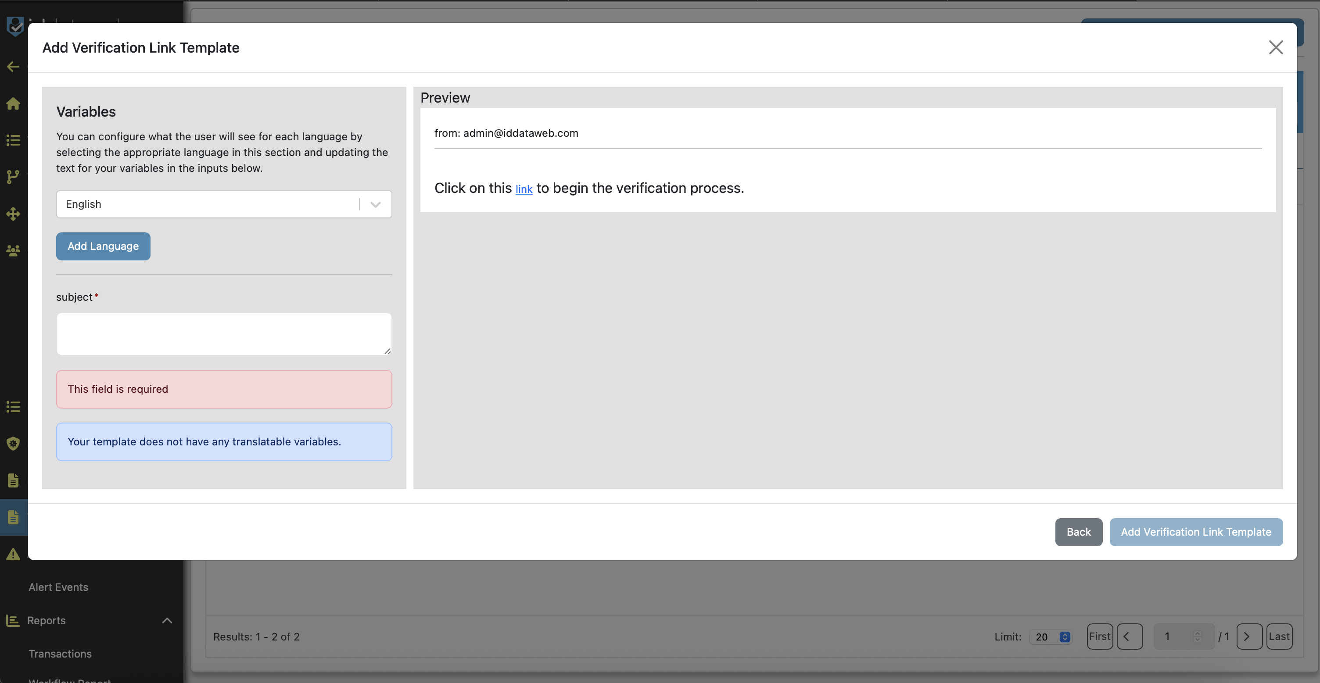Open Alert Events menu item
Screen dimensions: 1320x683
click(58, 587)
